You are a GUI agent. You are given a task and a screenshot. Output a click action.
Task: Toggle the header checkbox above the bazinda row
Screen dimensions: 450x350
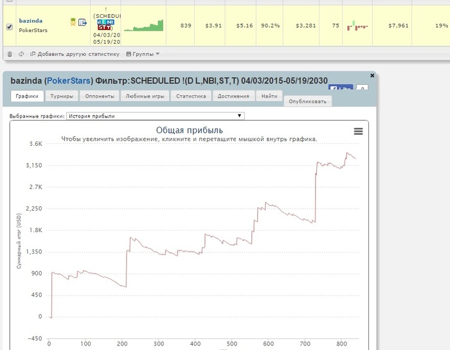click(x=10, y=1)
